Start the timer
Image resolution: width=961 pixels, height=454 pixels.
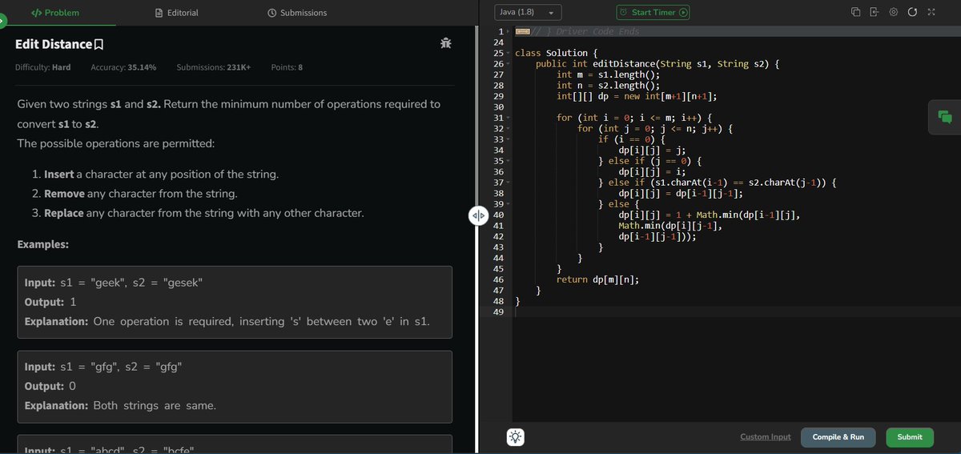pyautogui.click(x=653, y=13)
